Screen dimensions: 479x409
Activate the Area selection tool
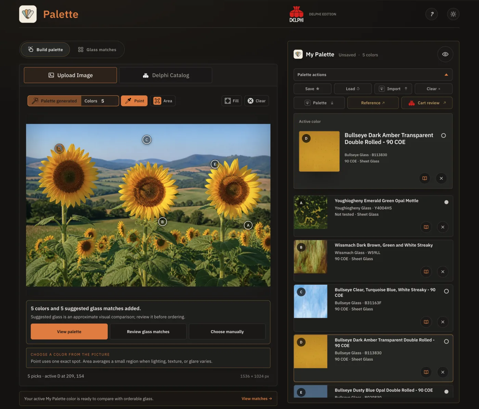coord(163,101)
